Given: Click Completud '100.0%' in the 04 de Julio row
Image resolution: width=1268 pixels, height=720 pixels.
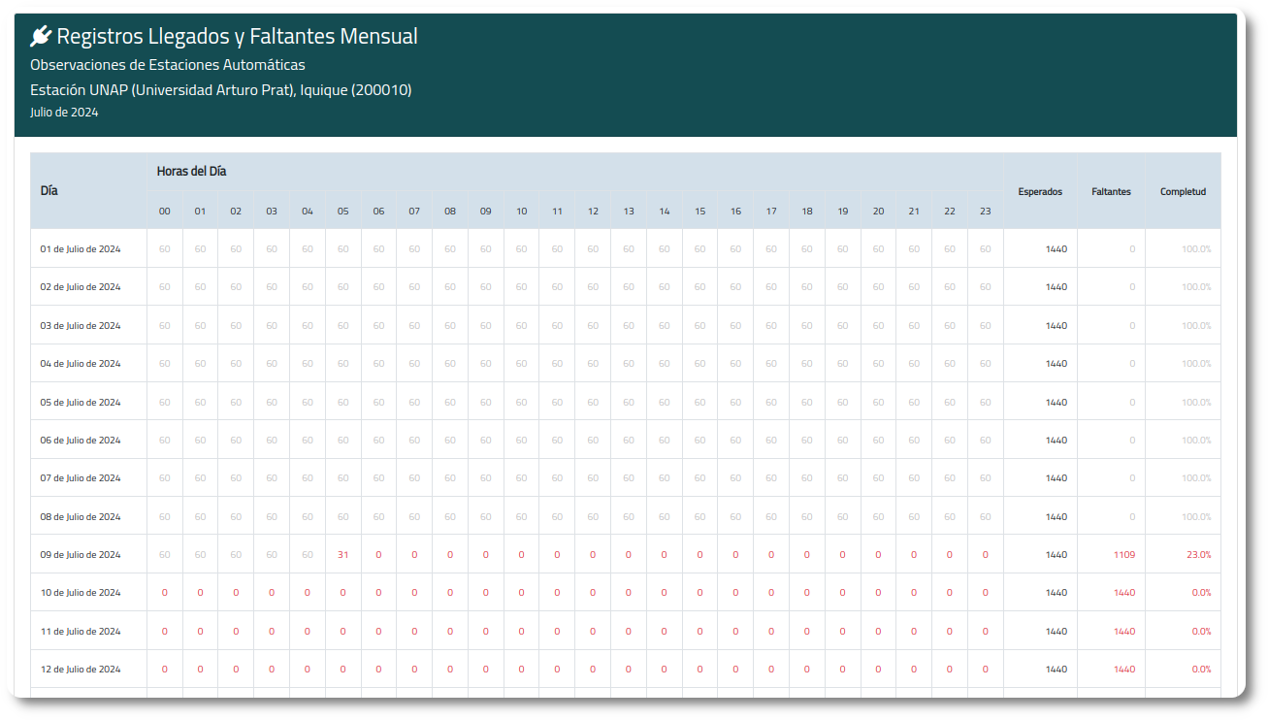Looking at the screenshot, I should (x=1196, y=364).
